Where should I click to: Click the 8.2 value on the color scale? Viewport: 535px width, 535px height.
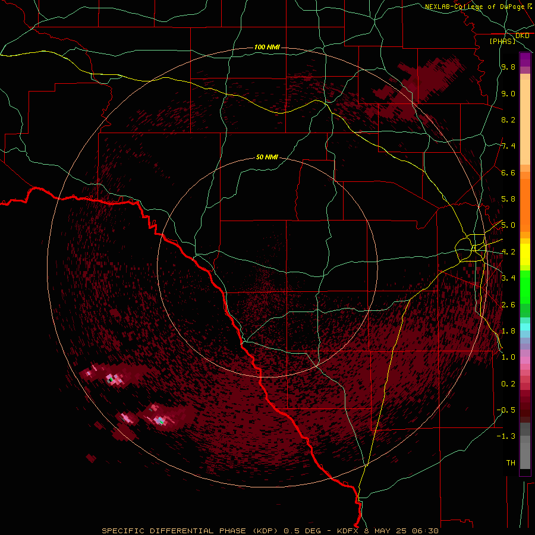pos(508,119)
